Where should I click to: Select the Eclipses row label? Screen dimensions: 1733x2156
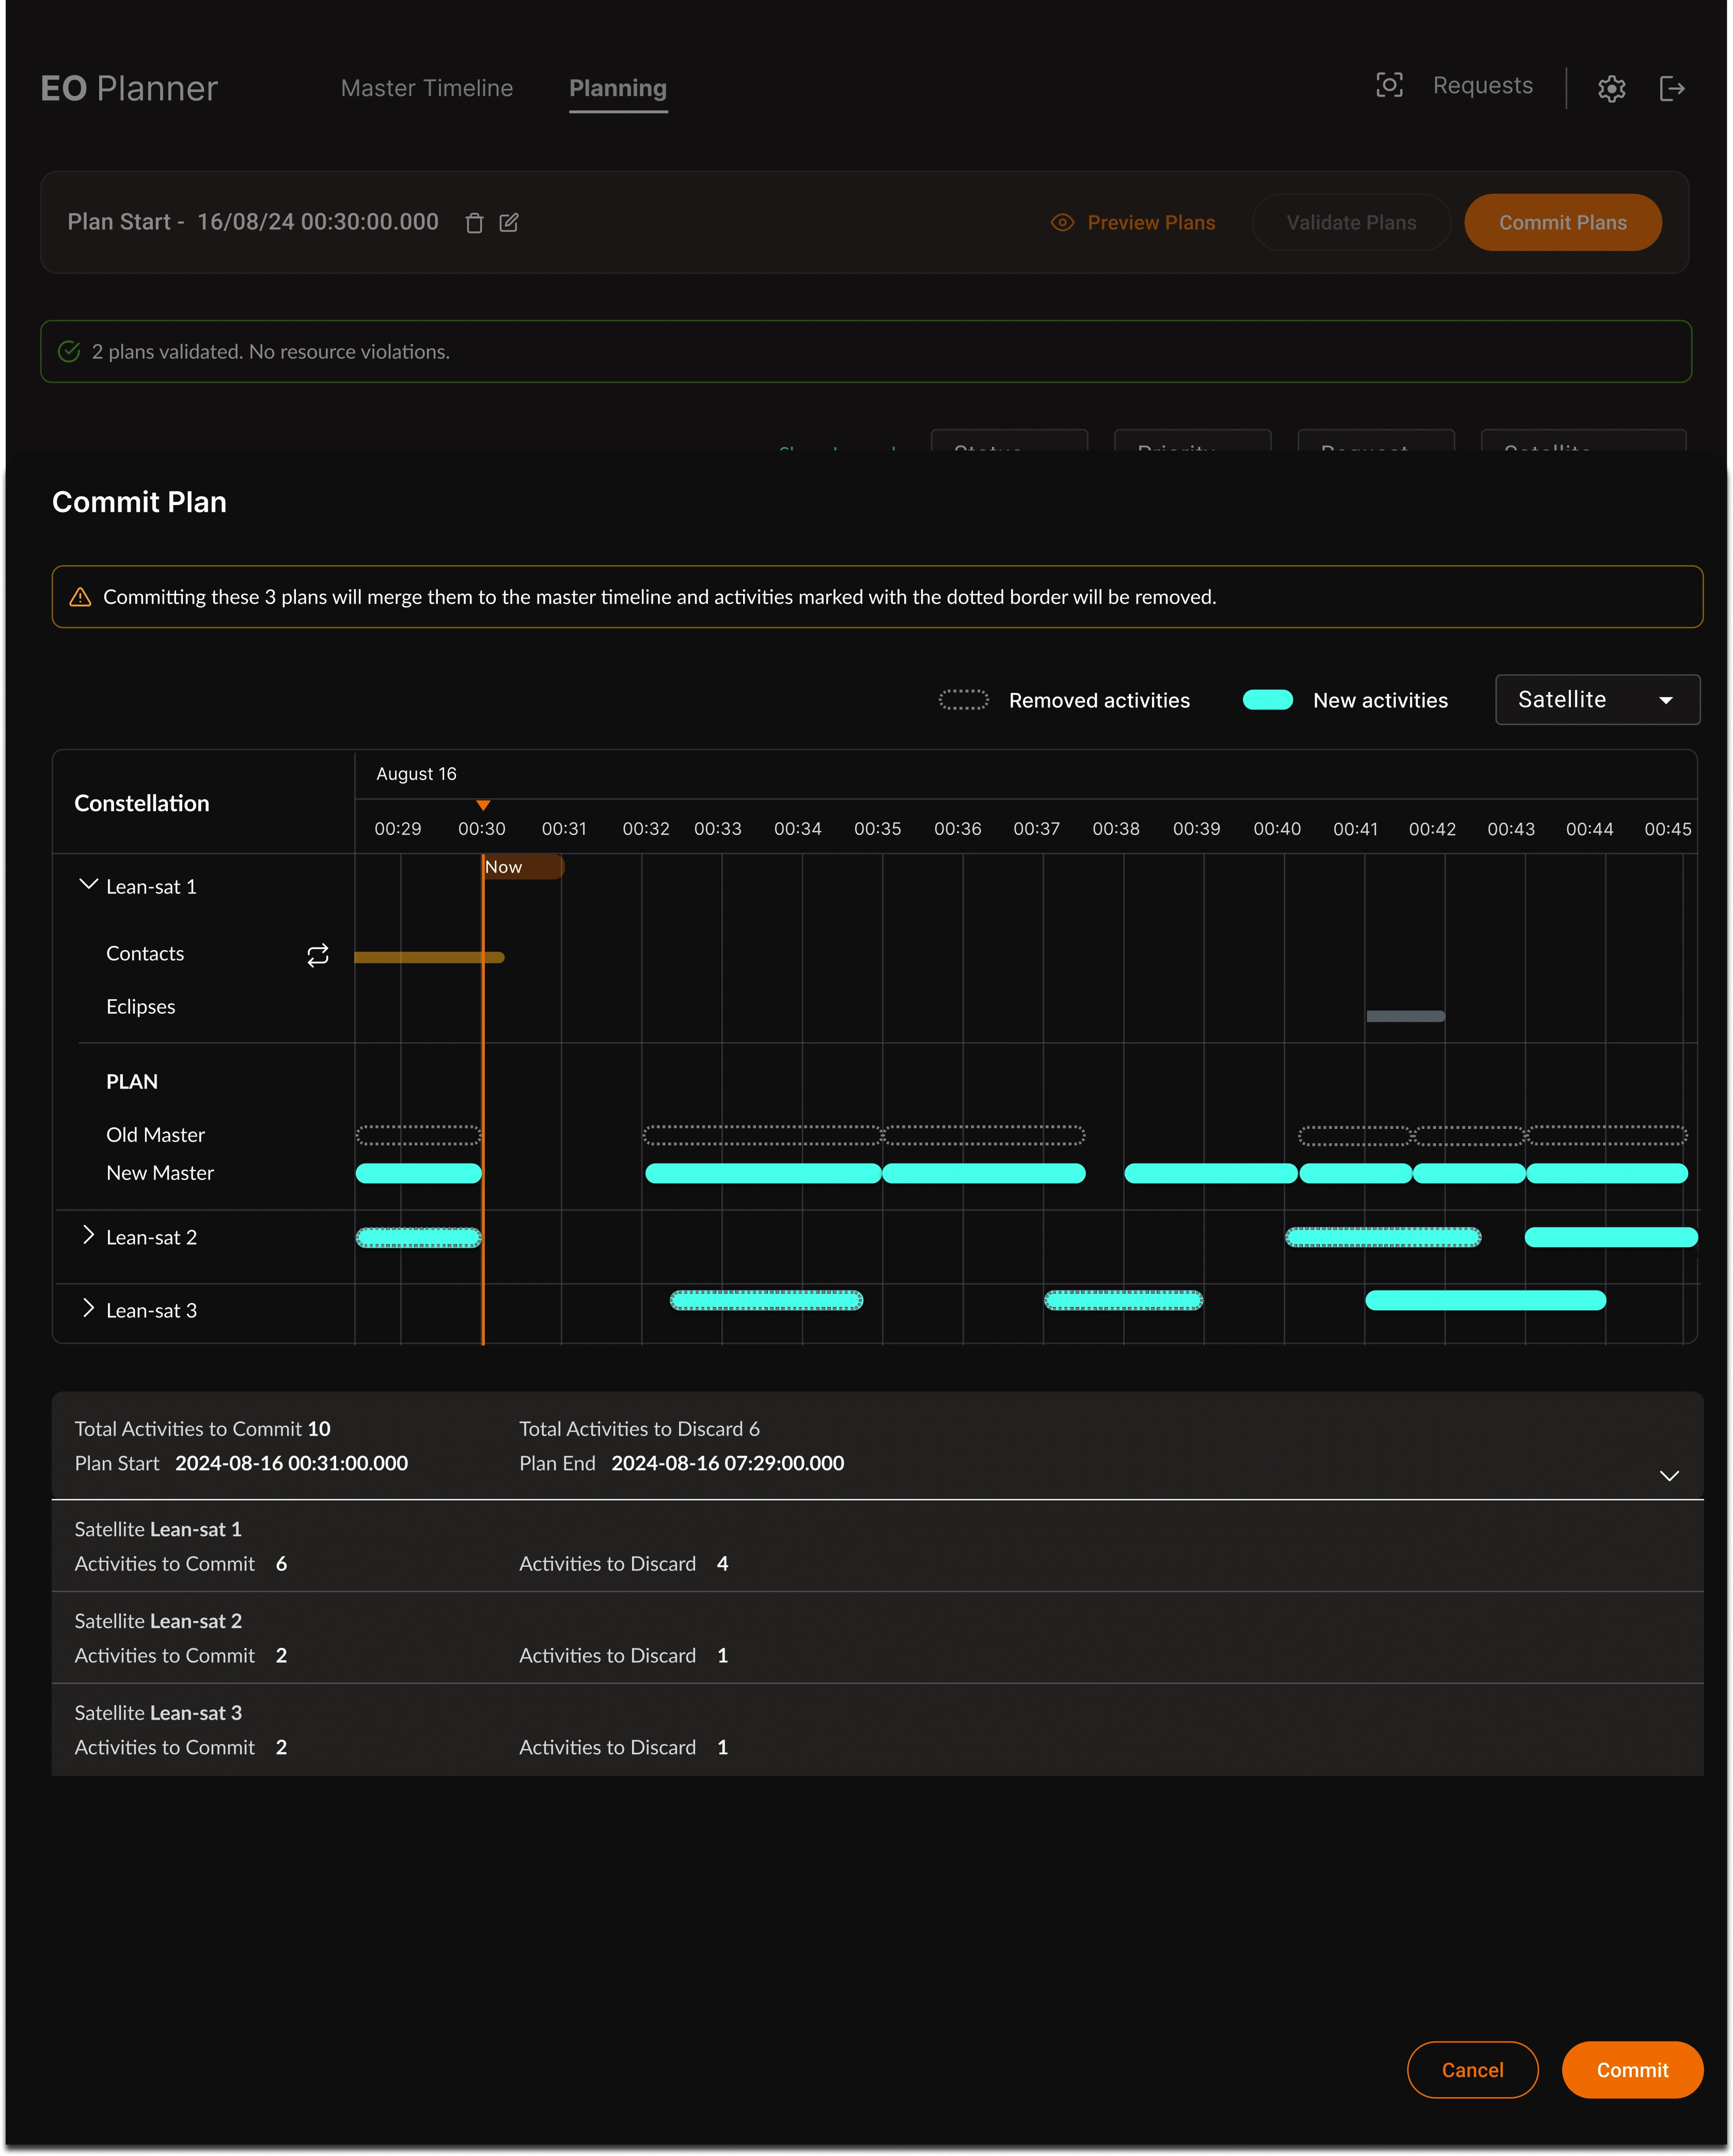pyautogui.click(x=141, y=1007)
